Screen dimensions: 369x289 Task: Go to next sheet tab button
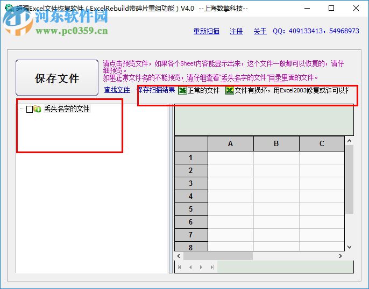pos(201,267)
